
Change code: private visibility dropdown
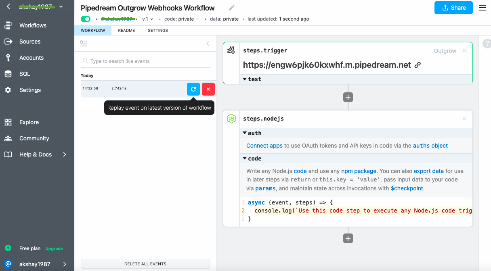coord(182,19)
